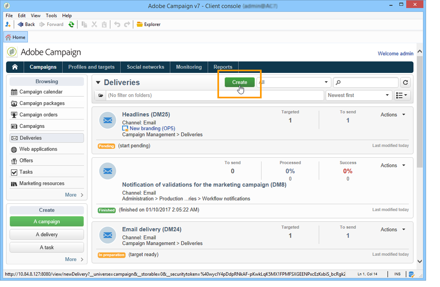This screenshot has width=440, height=287.
Task: Click the A campaign button
Action: point(47,222)
